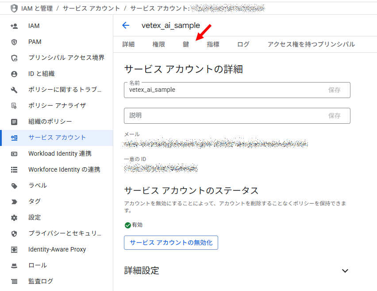Open IAM via its person-add icon
The width and height of the screenshot is (377, 291).
pos(14,26)
